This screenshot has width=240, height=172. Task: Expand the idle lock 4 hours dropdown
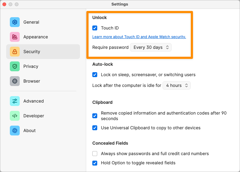coord(177,85)
